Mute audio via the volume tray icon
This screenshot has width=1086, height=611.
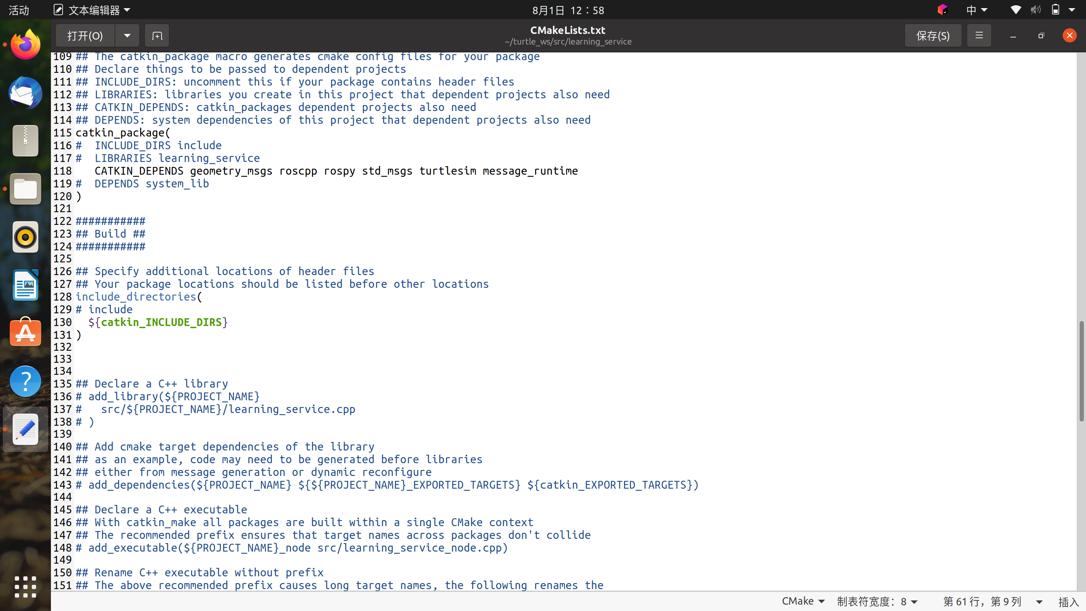pyautogui.click(x=1036, y=10)
